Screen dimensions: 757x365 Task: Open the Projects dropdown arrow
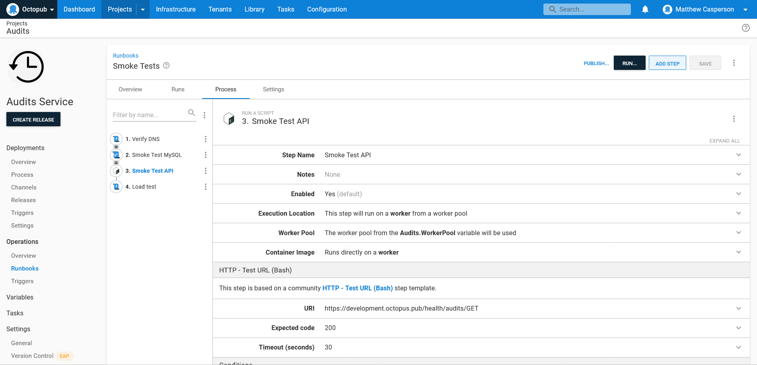click(143, 10)
